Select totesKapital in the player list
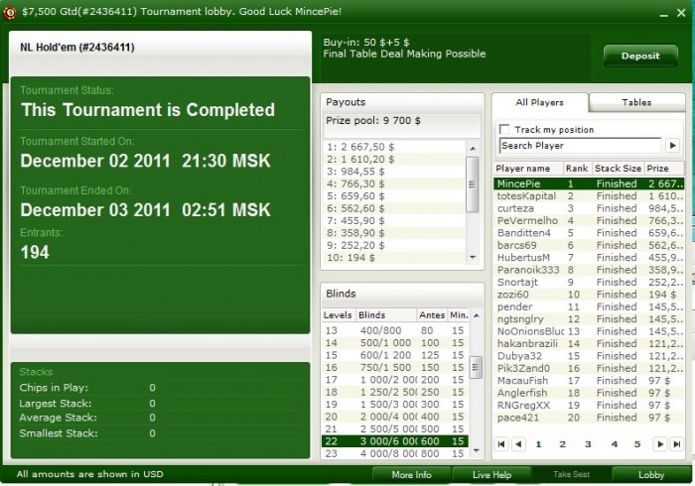The height and width of the screenshot is (486, 695). [x=589, y=196]
